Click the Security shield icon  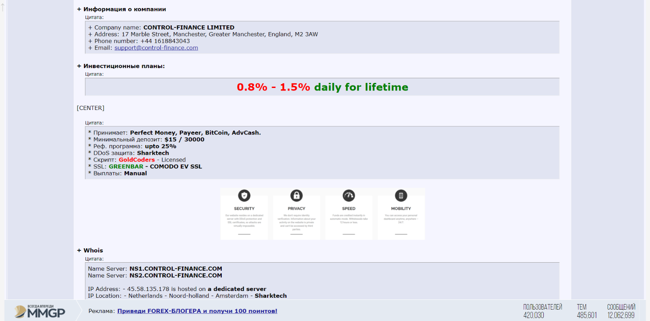tap(244, 195)
